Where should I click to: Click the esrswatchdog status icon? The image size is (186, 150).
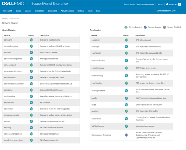[x=126, y=76]
